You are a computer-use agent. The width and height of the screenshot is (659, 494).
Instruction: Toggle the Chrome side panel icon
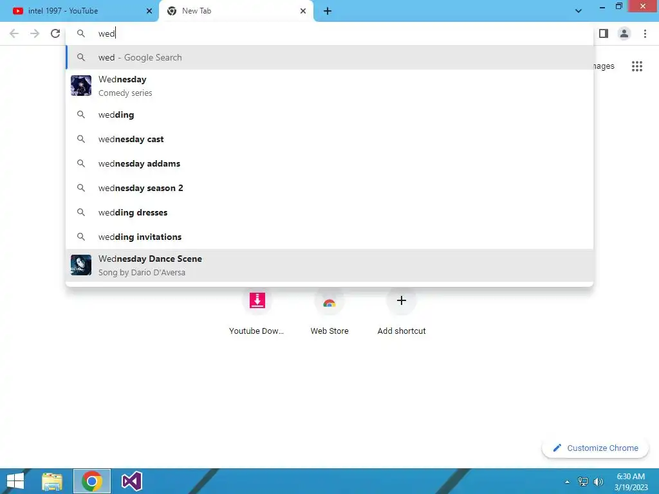pos(604,33)
